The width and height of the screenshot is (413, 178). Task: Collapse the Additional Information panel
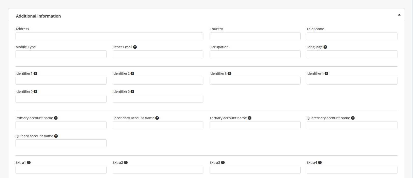pyautogui.click(x=399, y=15)
